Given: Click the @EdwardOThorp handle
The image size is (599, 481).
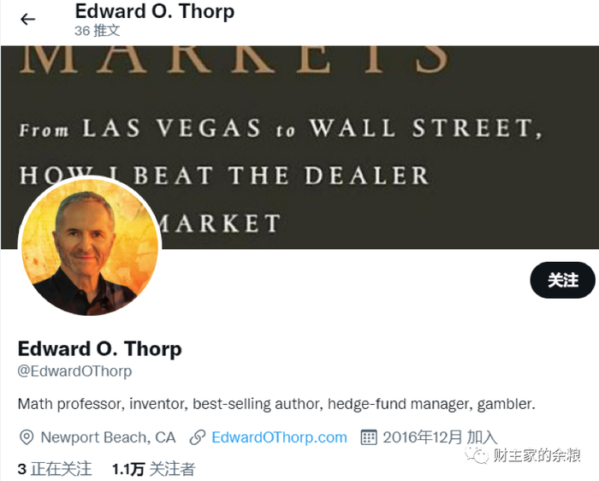Looking at the screenshot, I should 75,371.
